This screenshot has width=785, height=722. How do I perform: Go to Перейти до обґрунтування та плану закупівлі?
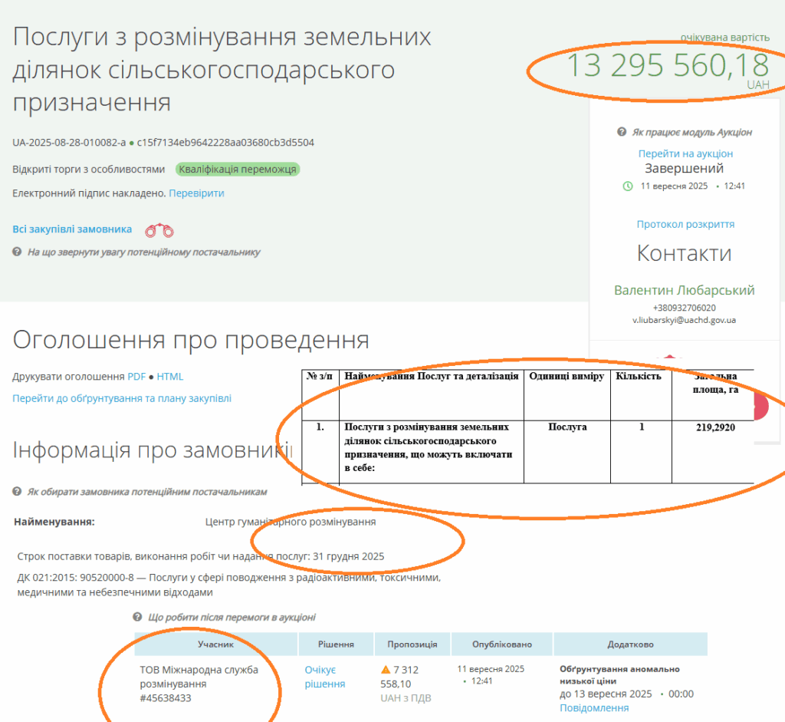122,398
